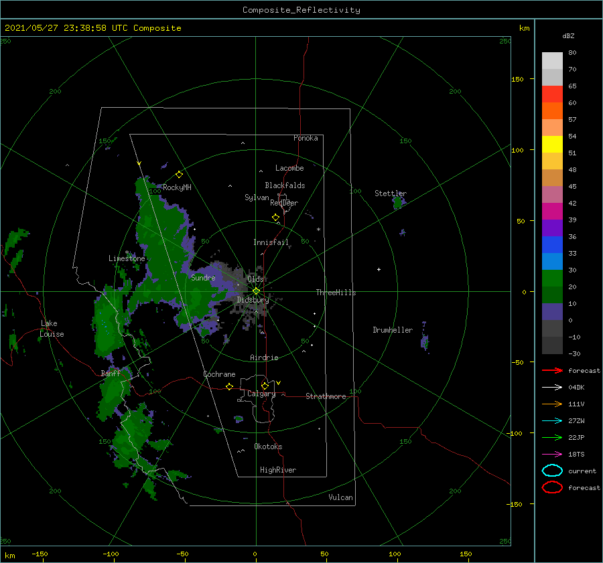Click the Olds city label
This screenshot has height=563, width=603.
255,279
